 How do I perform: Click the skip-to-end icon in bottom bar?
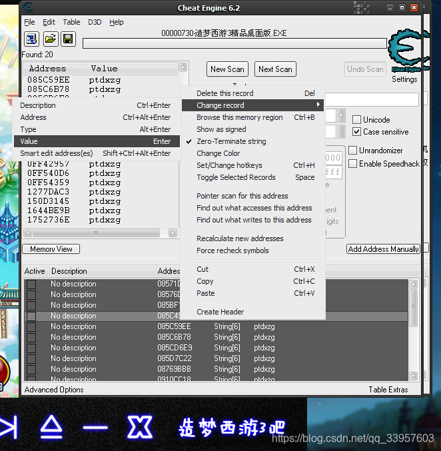tap(9, 428)
